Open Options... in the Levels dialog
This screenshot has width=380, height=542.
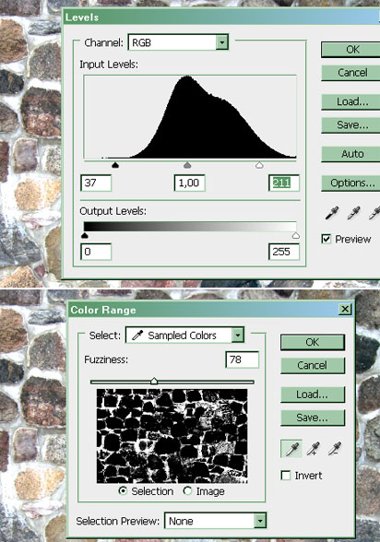[x=350, y=183]
